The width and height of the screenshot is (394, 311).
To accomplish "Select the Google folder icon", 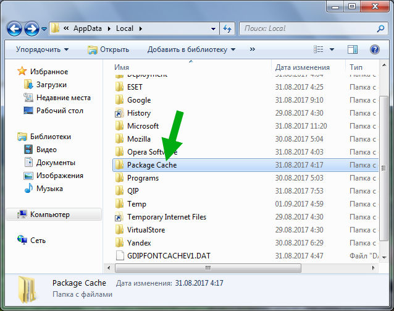I will click(x=119, y=100).
